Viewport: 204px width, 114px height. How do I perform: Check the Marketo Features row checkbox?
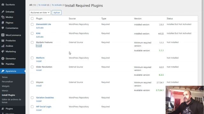[32, 42]
